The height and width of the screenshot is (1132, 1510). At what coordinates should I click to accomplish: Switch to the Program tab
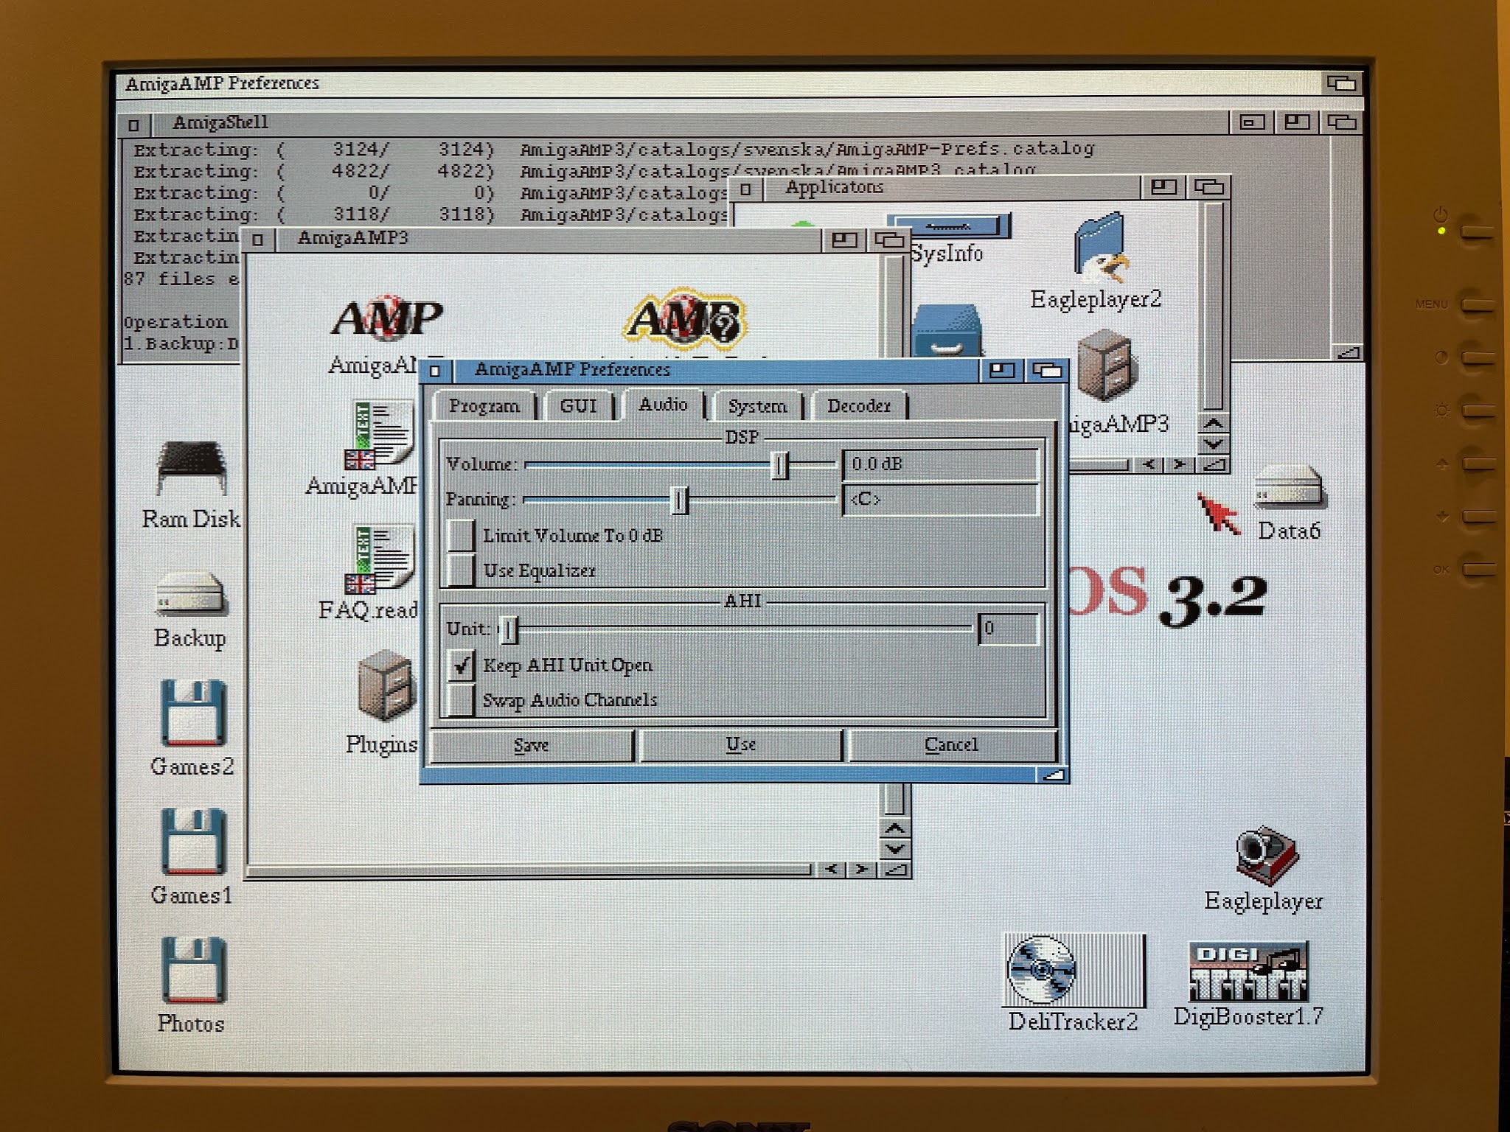484,406
